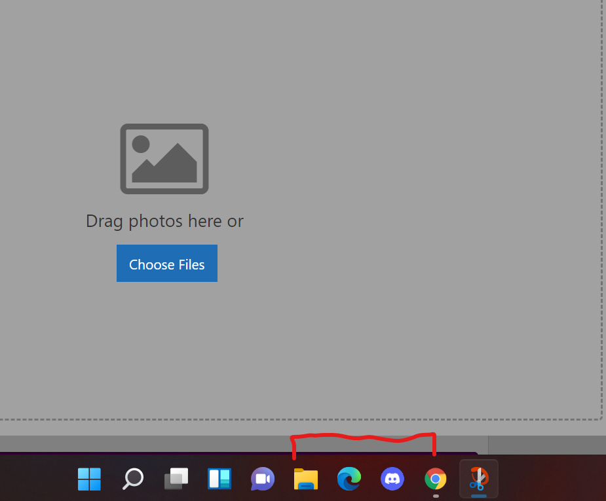This screenshot has height=501, width=606.
Task: Open the Widgets panel icon
Action: point(219,479)
